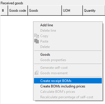The image size is (105, 104).
Task: Click the UOM column header
Action: click(x=72, y=11)
